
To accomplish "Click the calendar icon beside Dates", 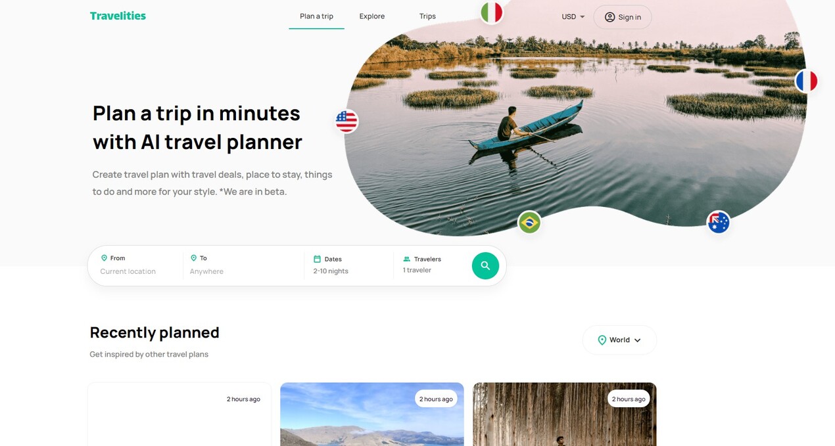I will (317, 259).
